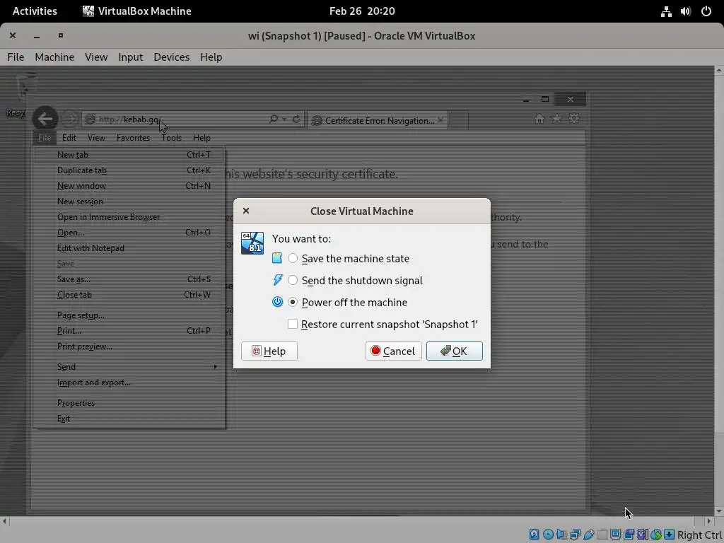Click the Cancel button

tap(393, 351)
